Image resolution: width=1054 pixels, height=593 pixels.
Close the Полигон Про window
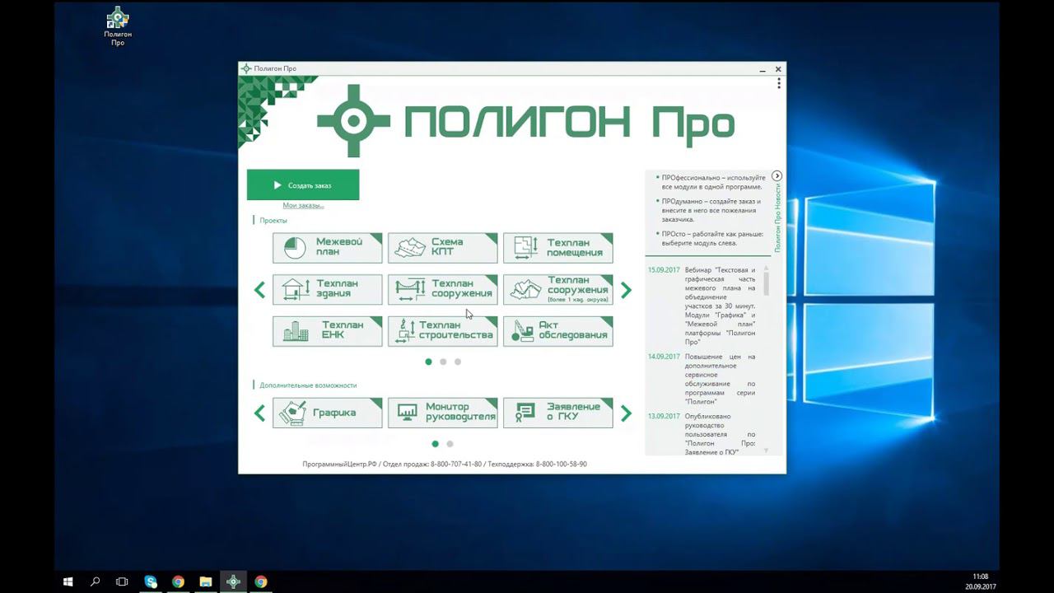[779, 68]
